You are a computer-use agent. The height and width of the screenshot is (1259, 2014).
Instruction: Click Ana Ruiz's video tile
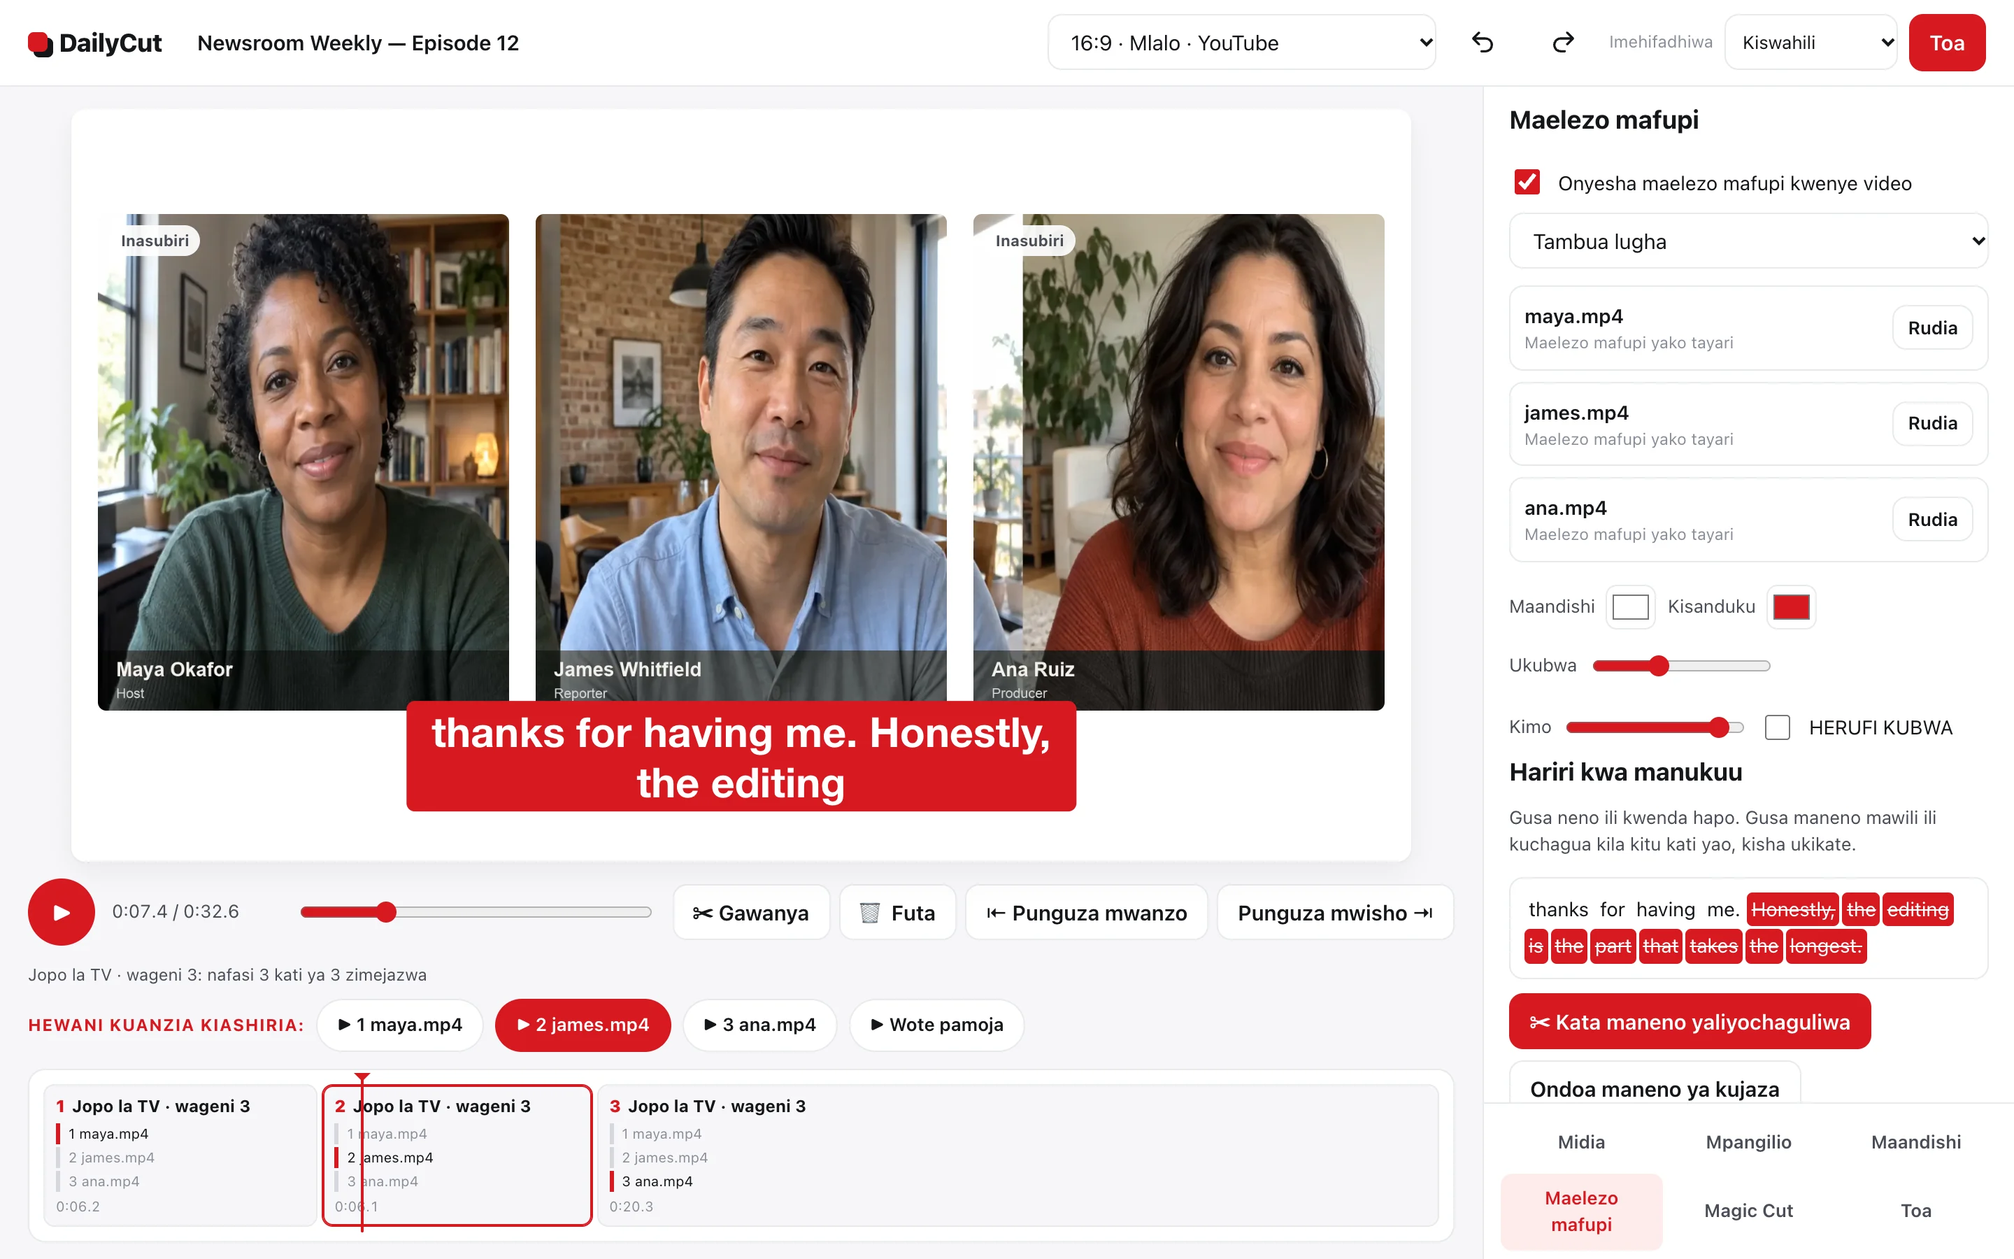(x=1178, y=462)
